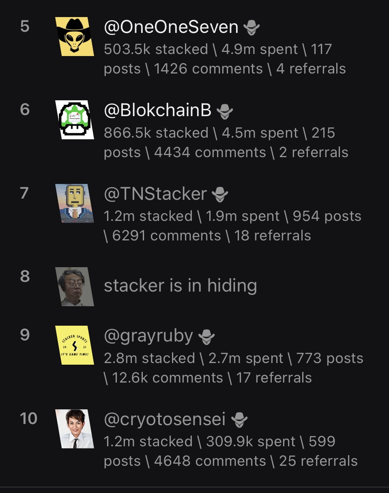Visit the @grayruby profile link
This screenshot has height=493, width=389.
[x=148, y=336]
